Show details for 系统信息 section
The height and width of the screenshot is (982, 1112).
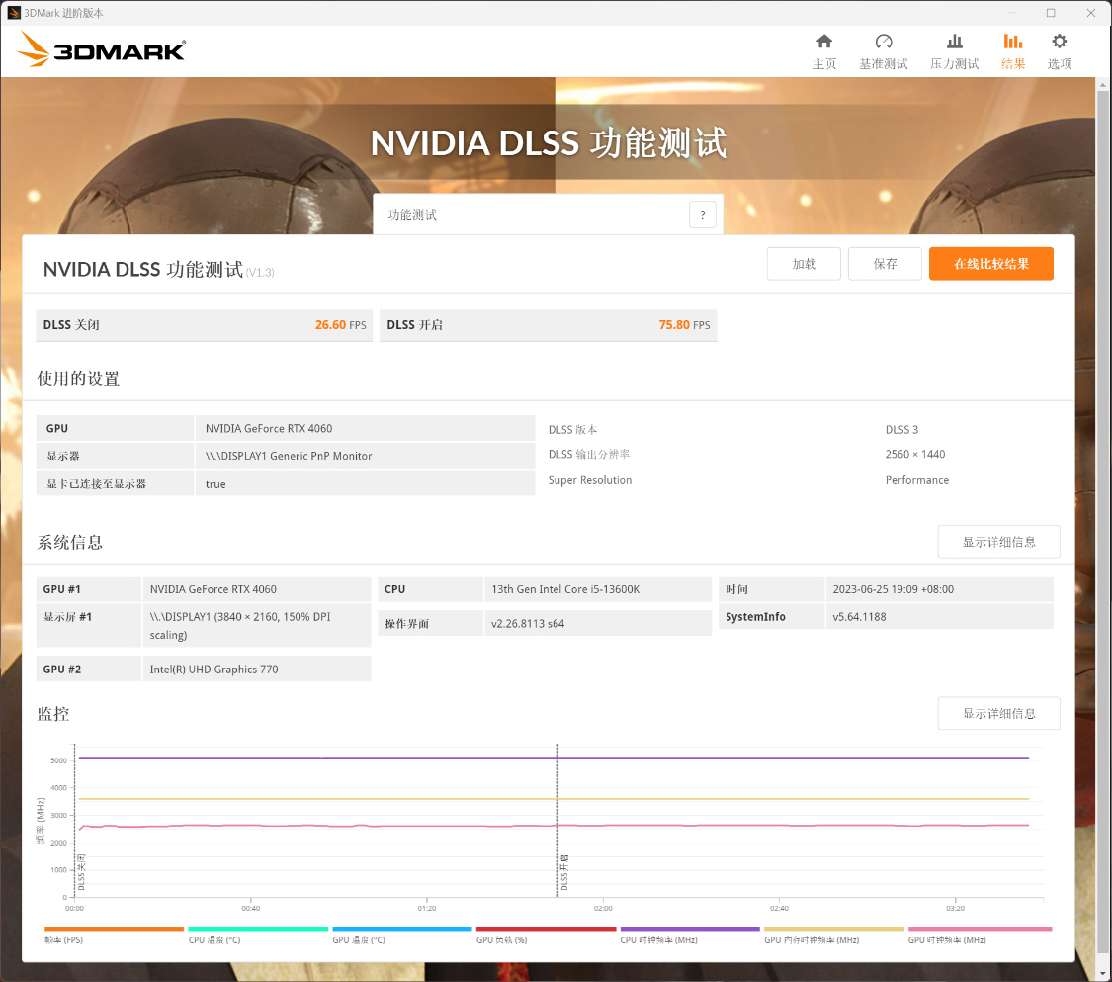tap(998, 542)
